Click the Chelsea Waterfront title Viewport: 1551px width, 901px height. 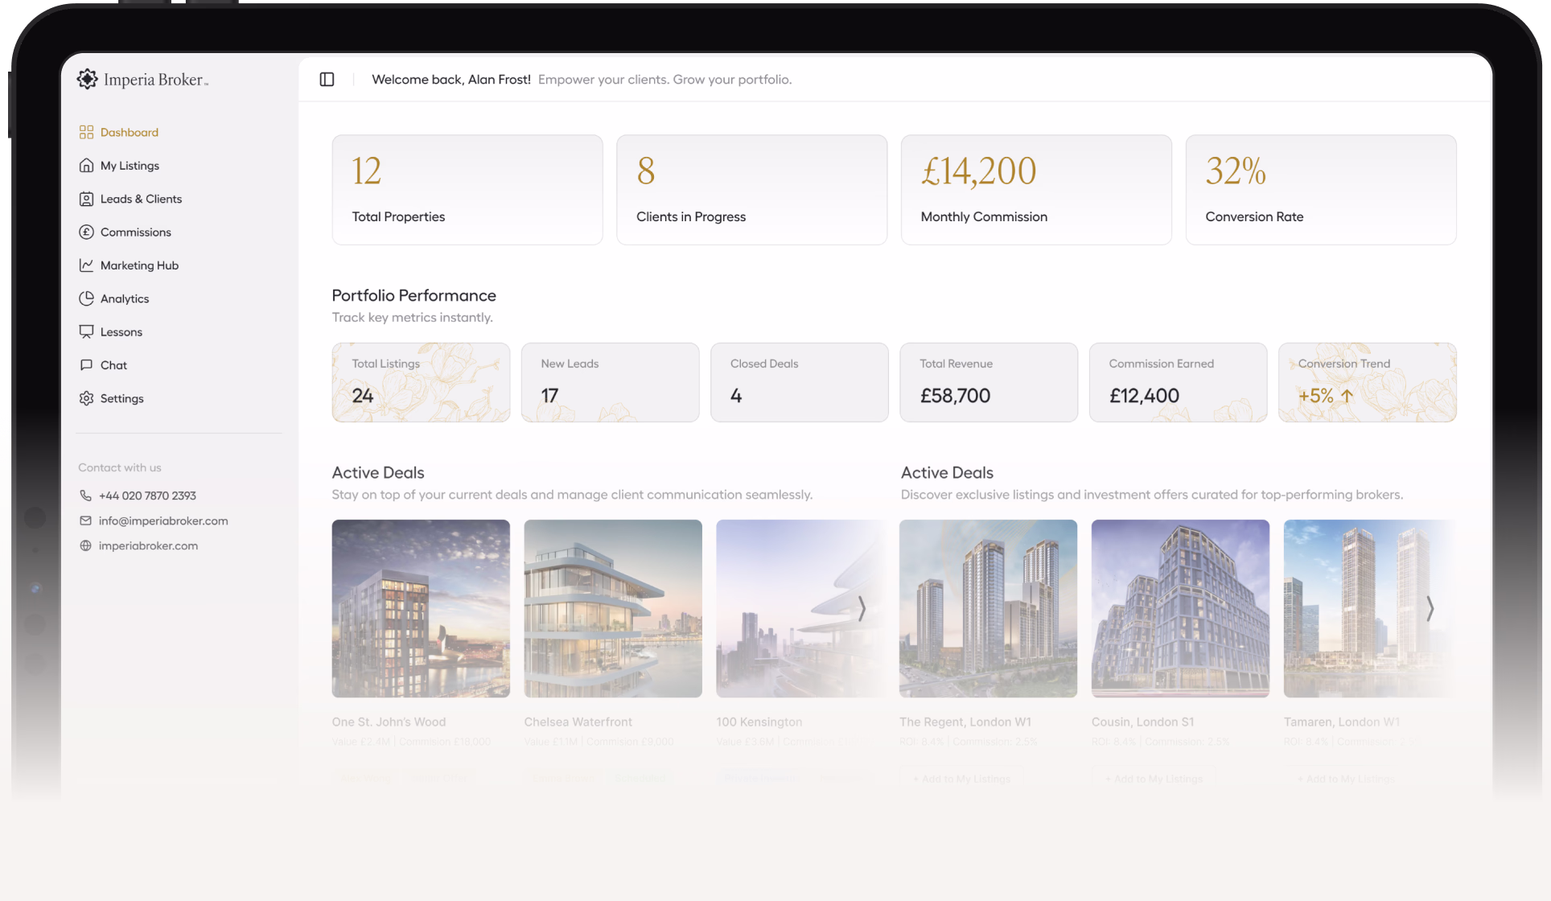coord(578,722)
